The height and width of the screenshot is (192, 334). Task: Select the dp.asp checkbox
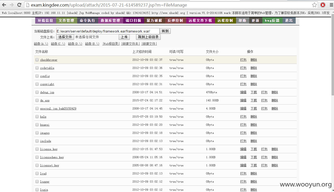point(37,100)
